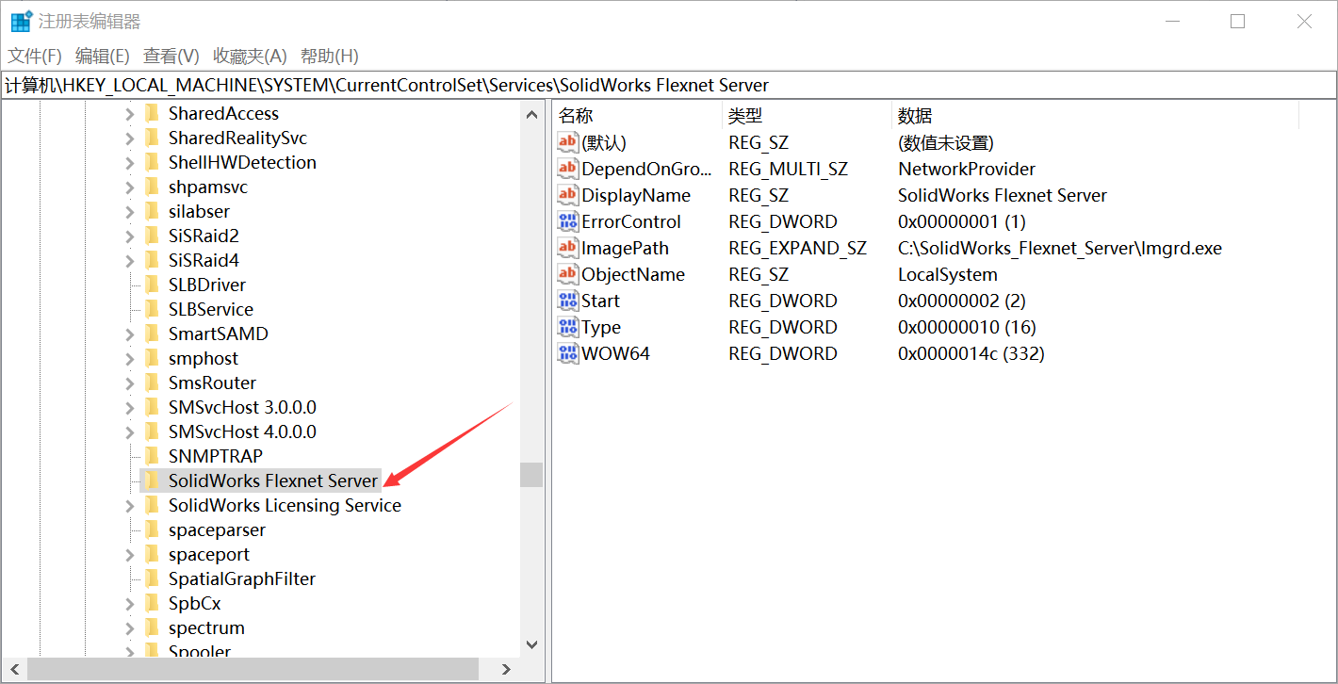Open the 帮助(H) menu
Viewport: 1338px width, 684px height.
[x=330, y=56]
